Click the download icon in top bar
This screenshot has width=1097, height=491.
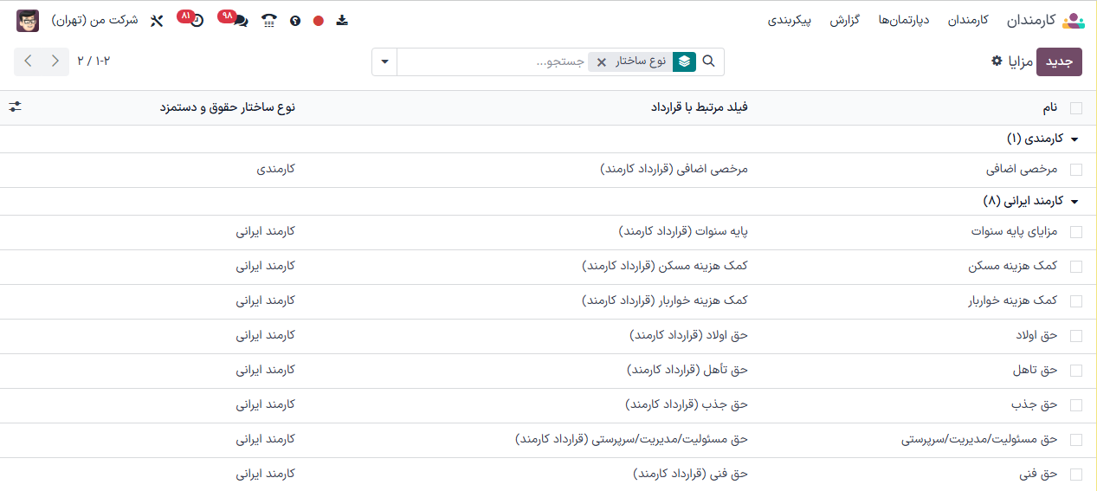point(342,21)
